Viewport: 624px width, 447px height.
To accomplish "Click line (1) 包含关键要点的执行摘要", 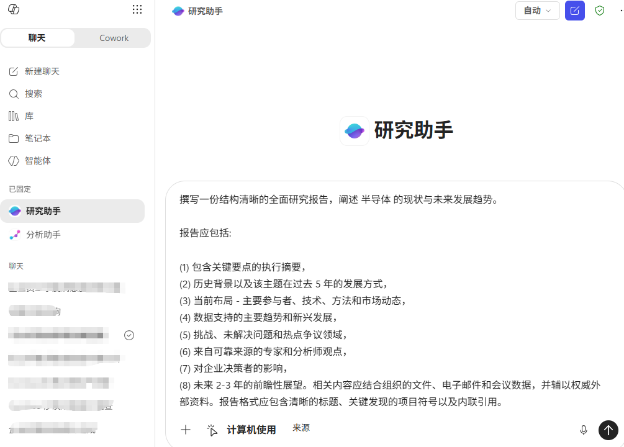I will (243, 267).
